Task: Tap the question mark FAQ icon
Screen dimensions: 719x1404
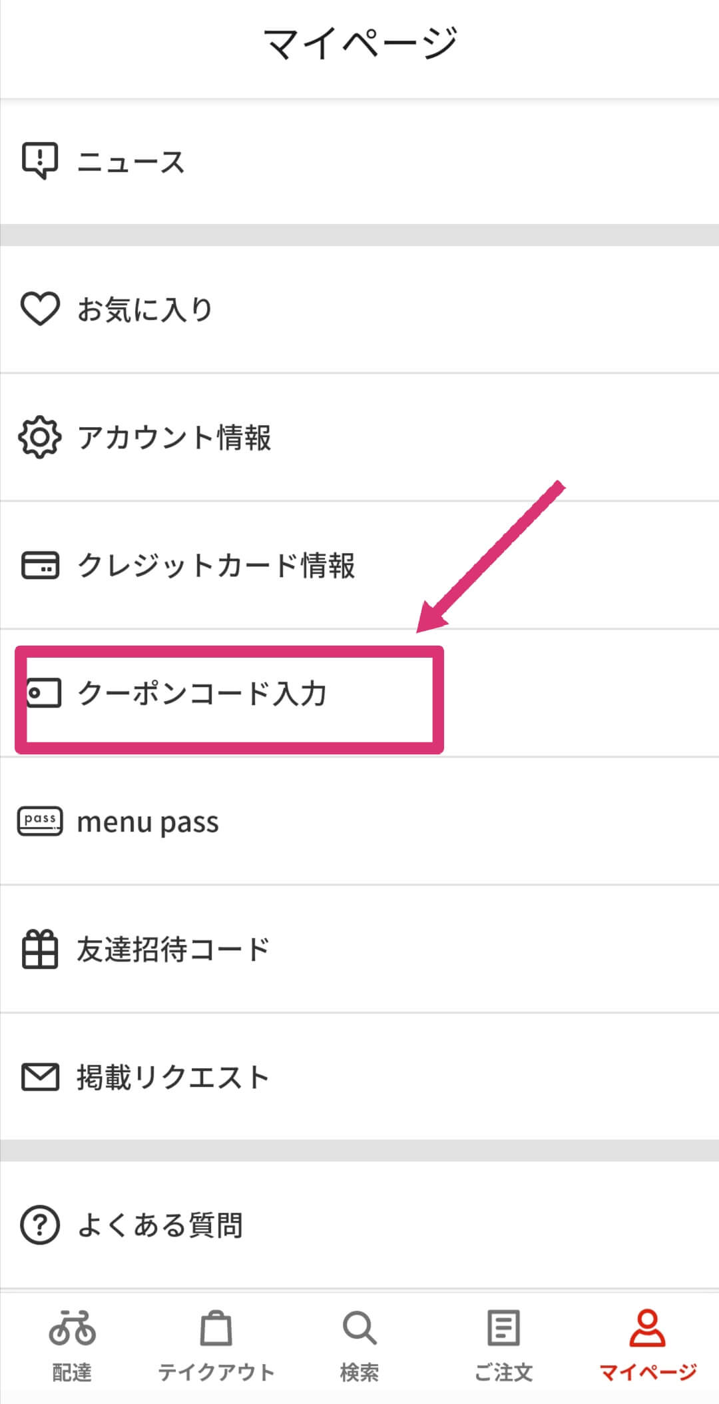Action: pyautogui.click(x=40, y=1225)
